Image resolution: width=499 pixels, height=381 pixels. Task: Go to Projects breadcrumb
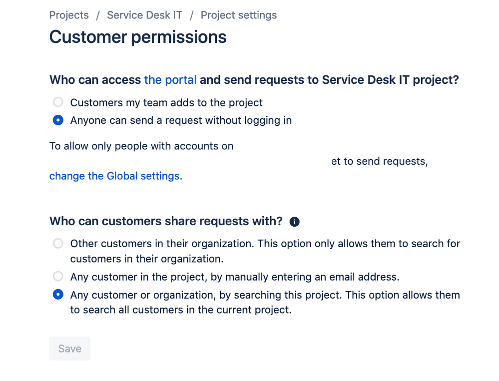(69, 15)
